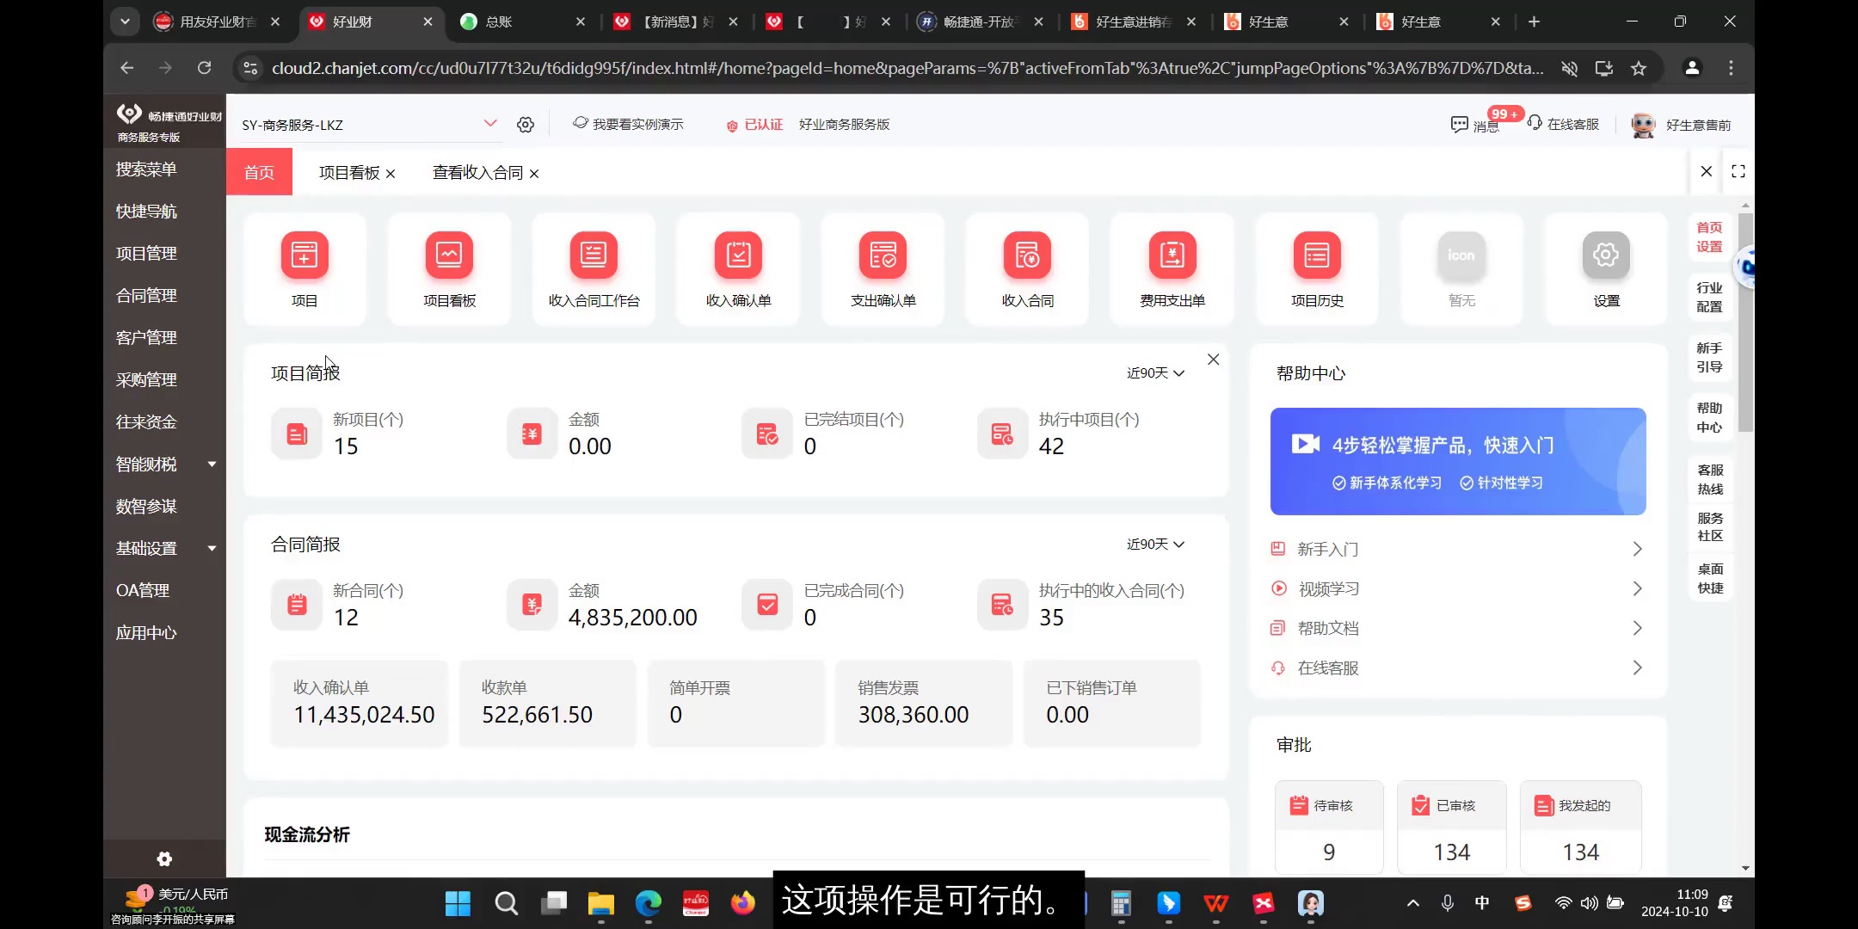The width and height of the screenshot is (1858, 929).
Task: Open the 项目历史 history icon
Action: [1315, 255]
